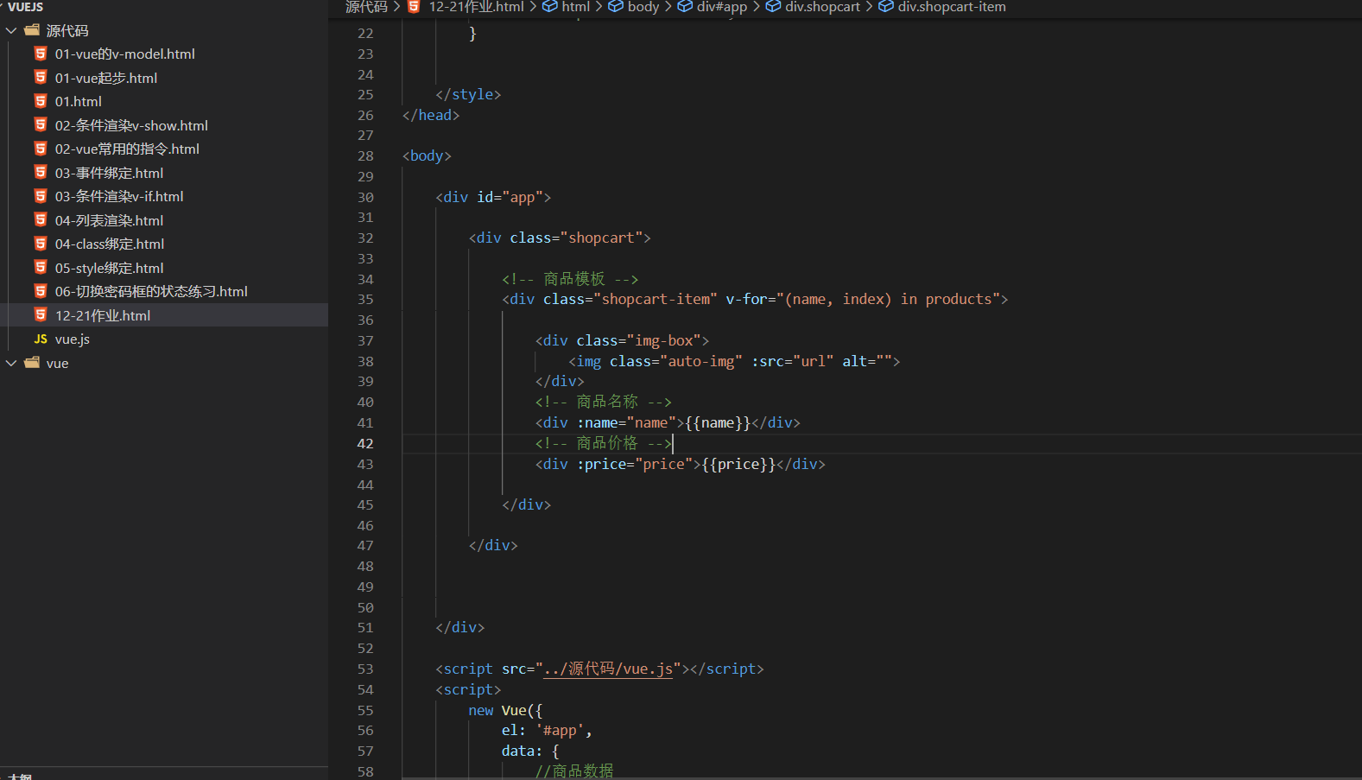Open the body breadcrumb segment

coord(643,6)
